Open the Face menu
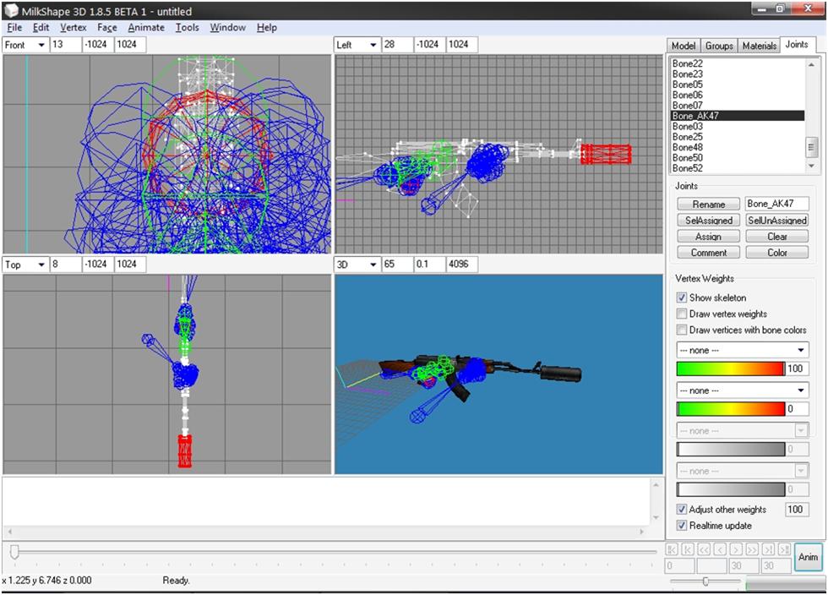Image resolution: width=828 pixels, height=595 pixels. pyautogui.click(x=107, y=28)
